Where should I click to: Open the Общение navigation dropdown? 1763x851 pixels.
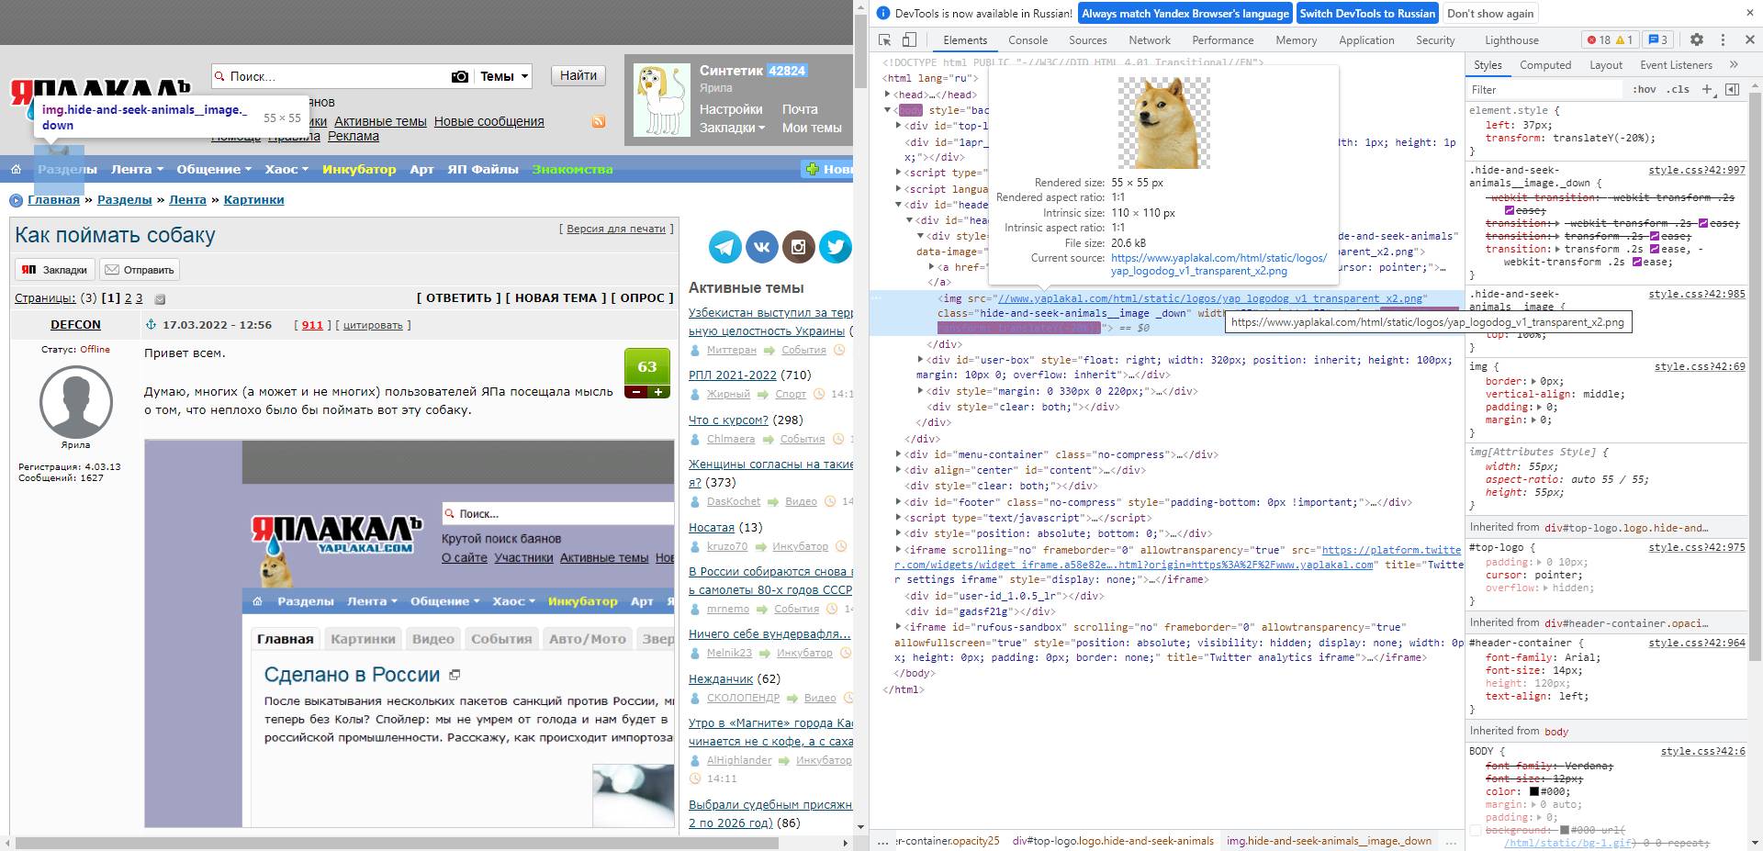215,169
